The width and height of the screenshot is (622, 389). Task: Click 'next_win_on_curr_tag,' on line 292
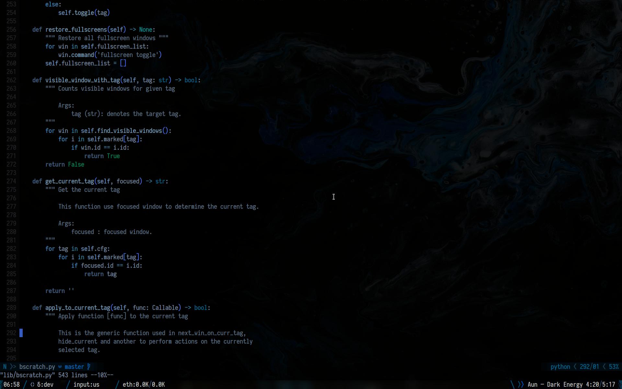pos(212,333)
